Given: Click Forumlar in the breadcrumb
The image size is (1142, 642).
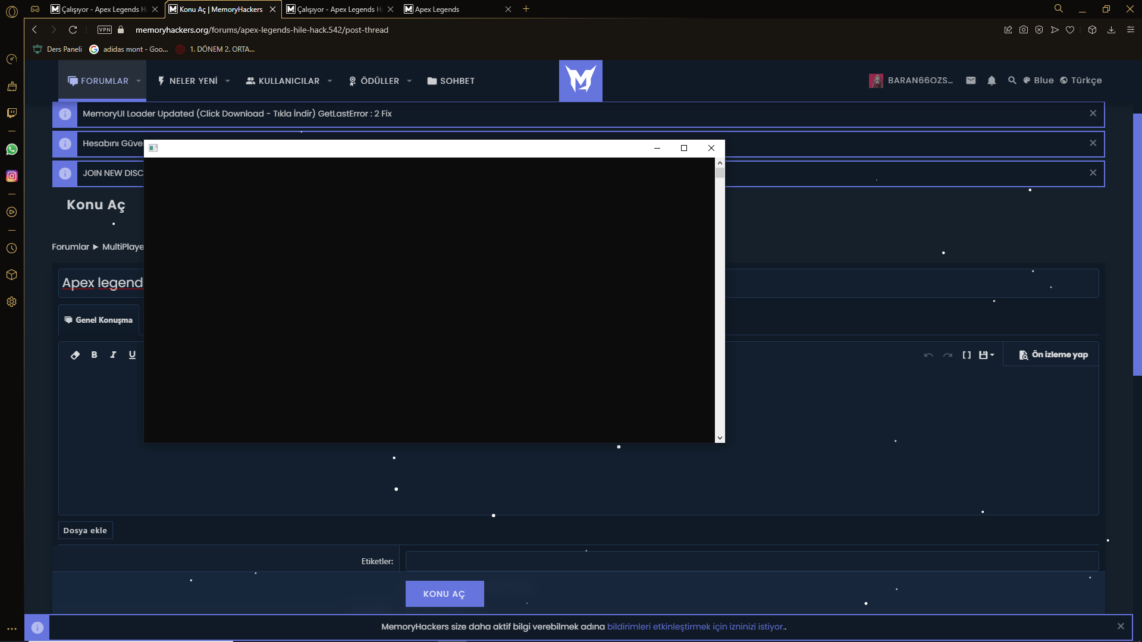Looking at the screenshot, I should pyautogui.click(x=70, y=247).
